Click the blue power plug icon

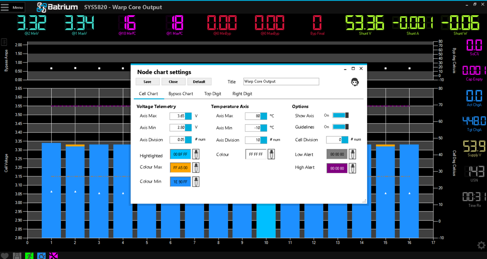(x=41, y=256)
